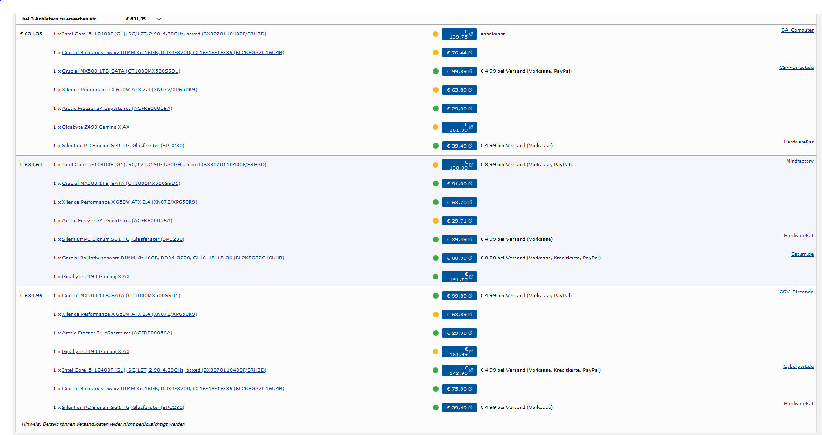Click the green availability dot beside € 75,90

pos(435,389)
